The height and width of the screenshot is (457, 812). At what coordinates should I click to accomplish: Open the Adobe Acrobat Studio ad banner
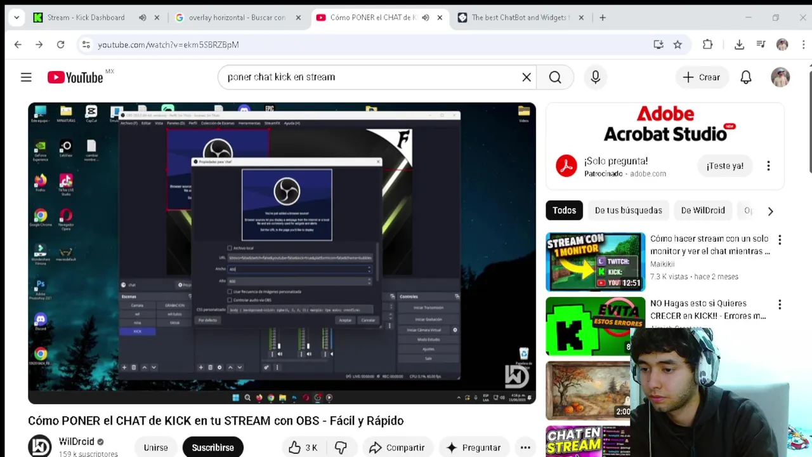[x=665, y=124]
